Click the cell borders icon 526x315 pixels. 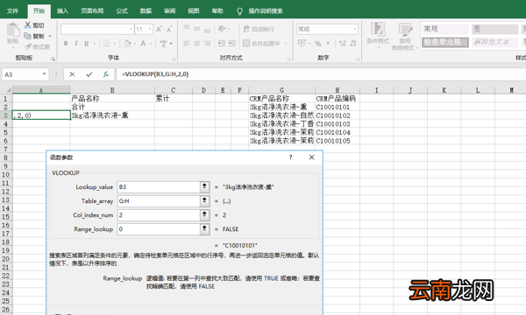click(x=107, y=44)
